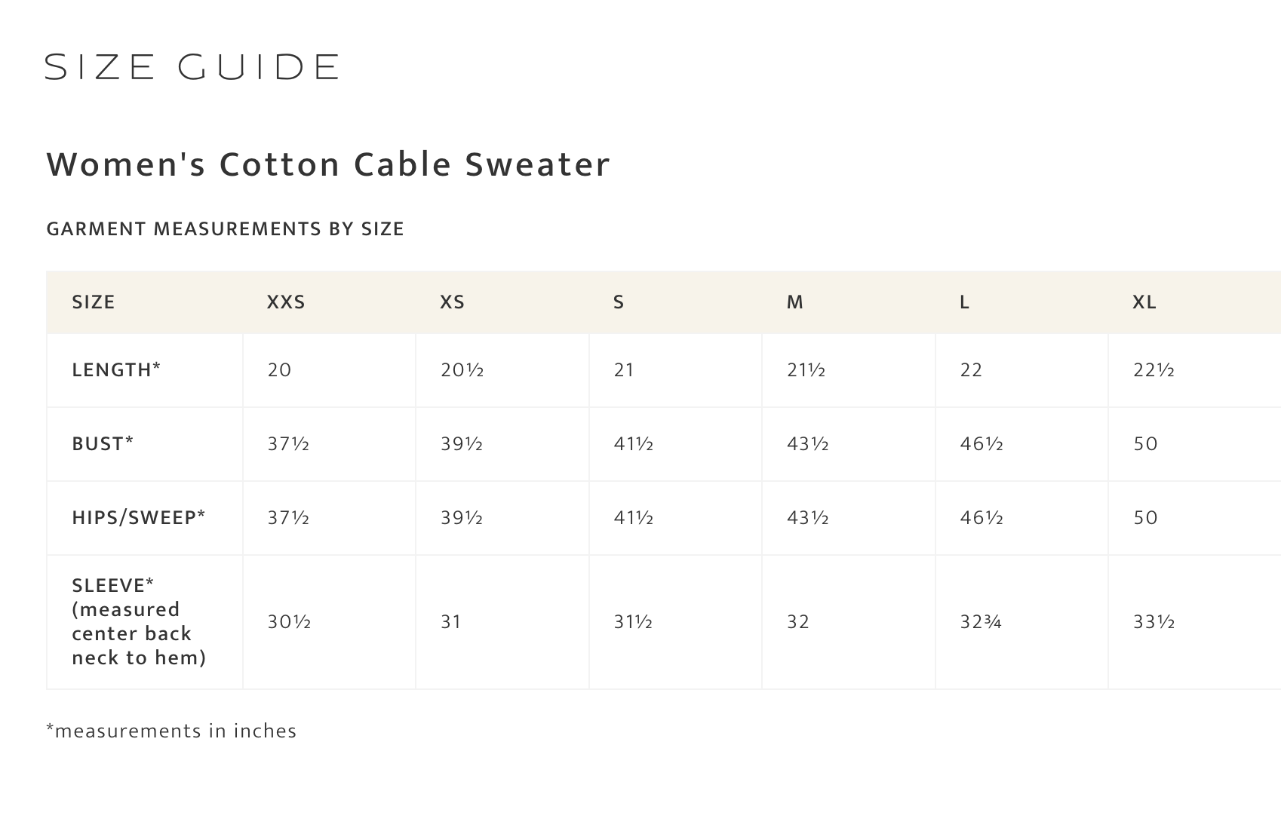Viewport: 1281px width, 840px height.
Task: Click the L size column header
Action: tap(964, 302)
